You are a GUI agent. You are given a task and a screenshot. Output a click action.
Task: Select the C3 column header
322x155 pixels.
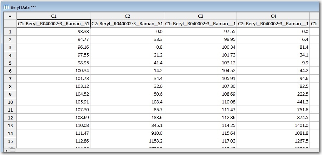coord(200,16)
